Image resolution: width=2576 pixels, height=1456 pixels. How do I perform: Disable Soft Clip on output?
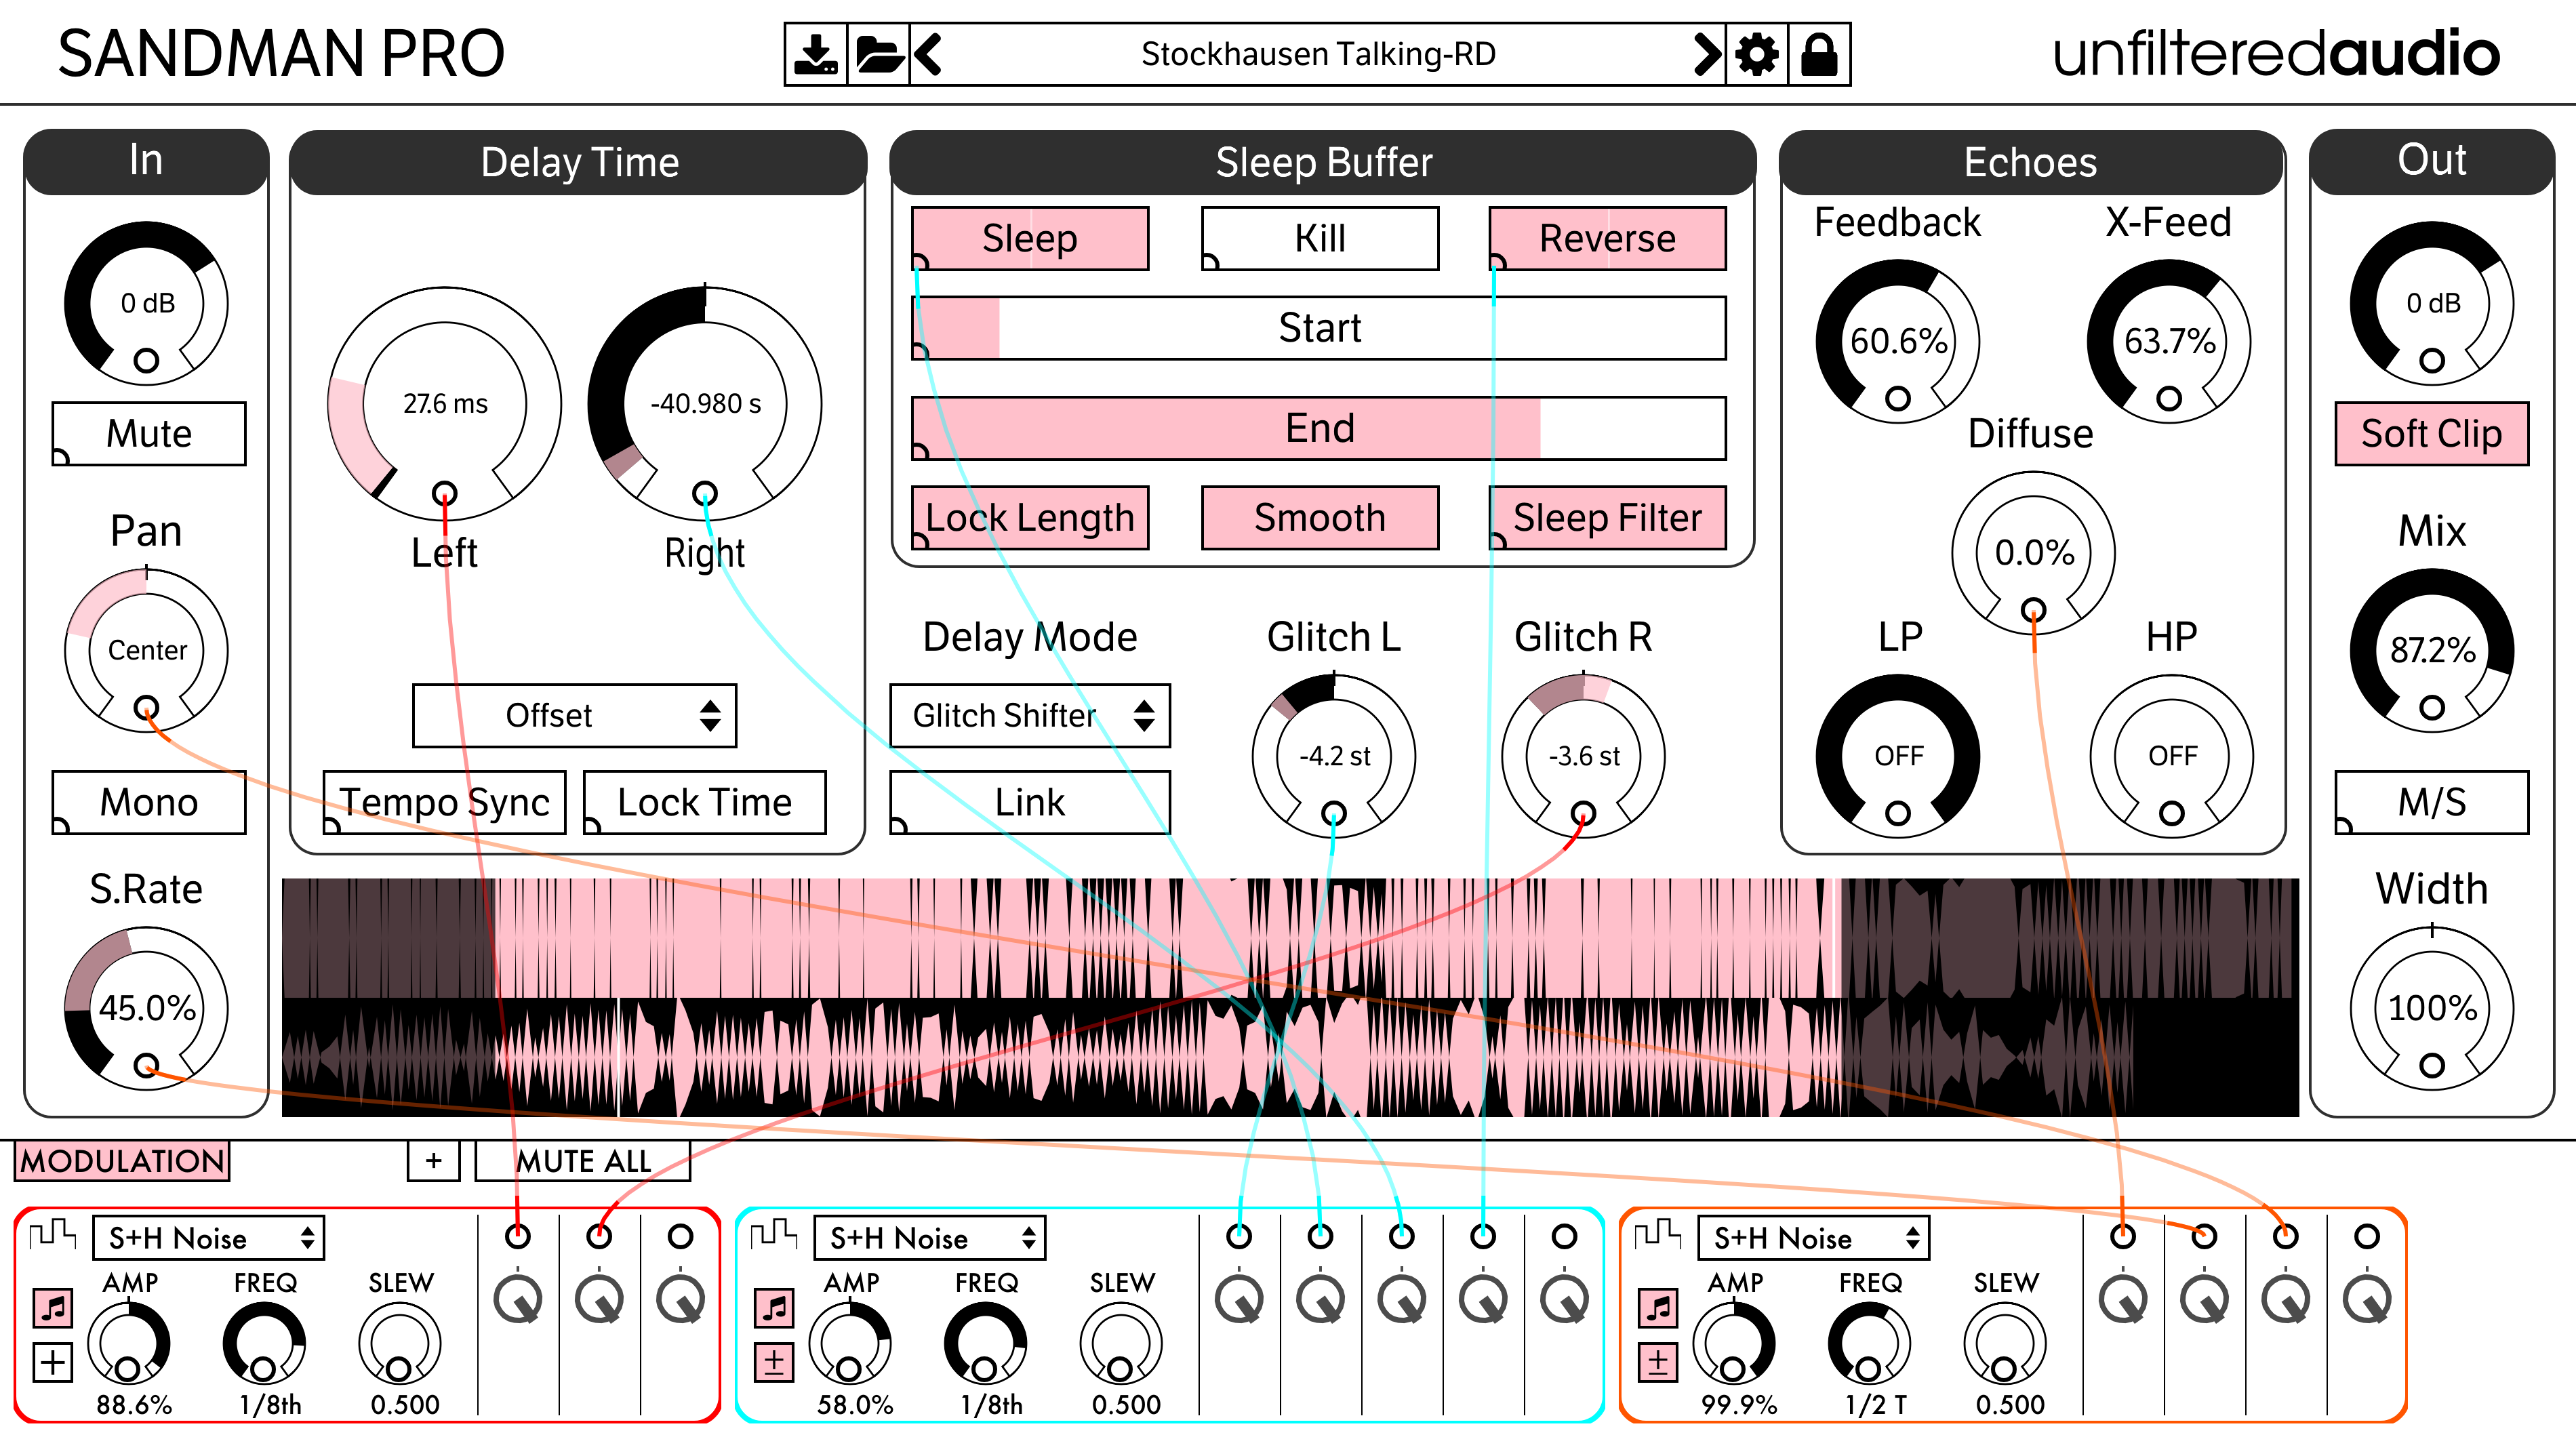[x=2432, y=434]
